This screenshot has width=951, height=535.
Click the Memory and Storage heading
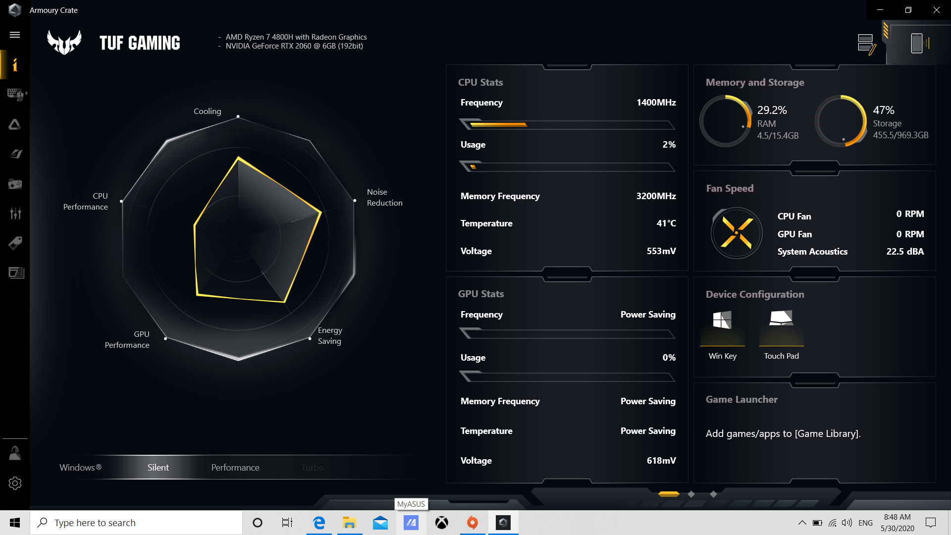755,82
